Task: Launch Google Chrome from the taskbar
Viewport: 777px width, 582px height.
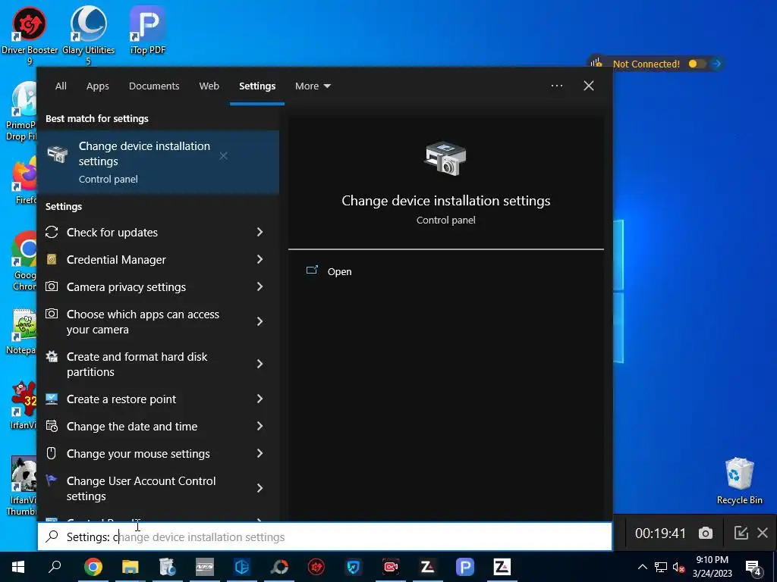Action: click(93, 567)
